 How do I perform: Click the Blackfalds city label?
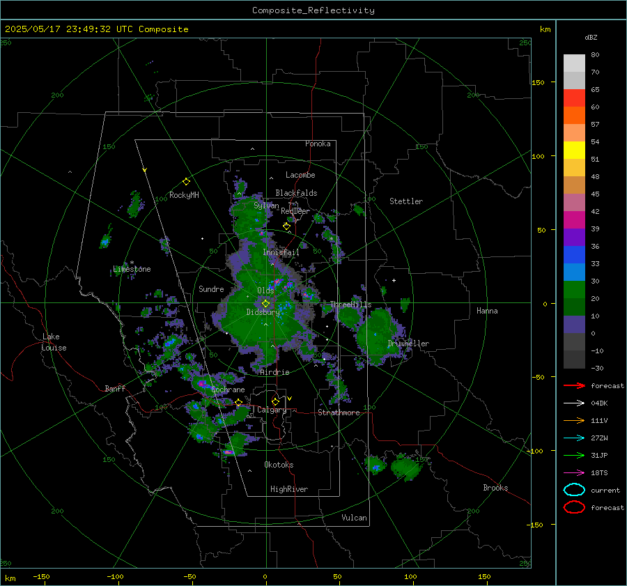pos(296,193)
